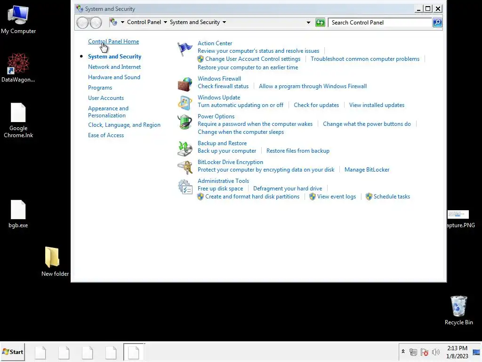Image resolution: width=482 pixels, height=362 pixels.
Task: Open the Start menu
Action: click(13, 352)
